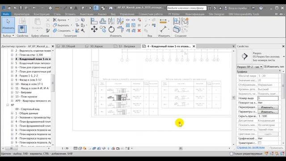Select the Mirror pick axis tool

click(111, 21)
